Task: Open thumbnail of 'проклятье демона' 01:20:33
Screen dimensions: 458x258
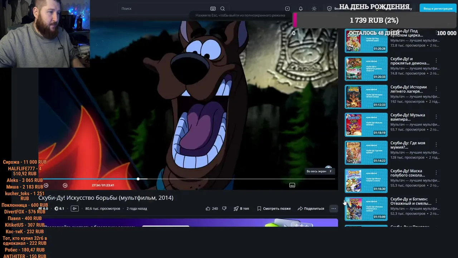Action: tap(366, 68)
